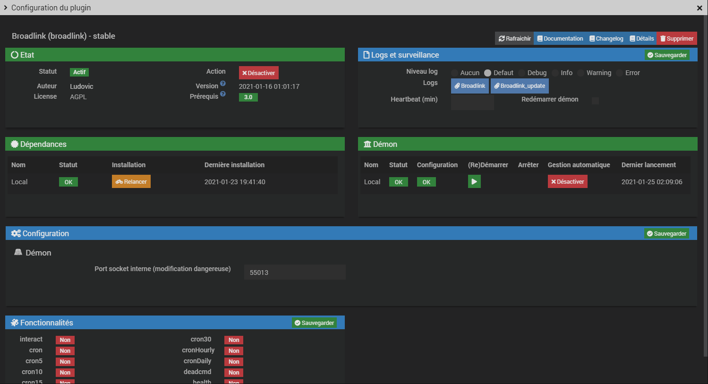Open the Broadlink log file
The height and width of the screenshot is (384, 708).
click(x=470, y=86)
